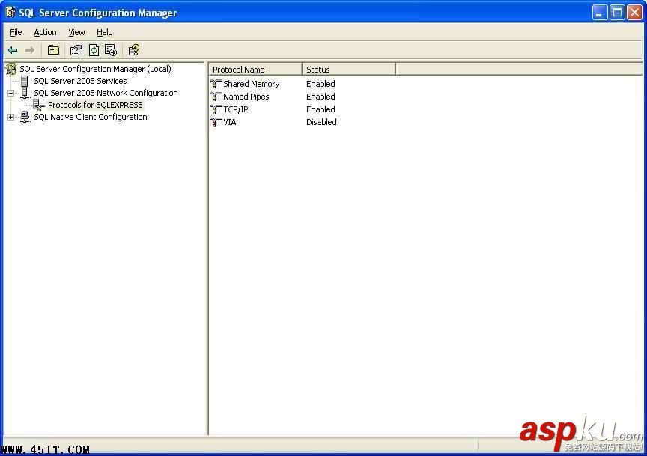
Task: Click the Export List toolbar icon
Action: click(111, 50)
